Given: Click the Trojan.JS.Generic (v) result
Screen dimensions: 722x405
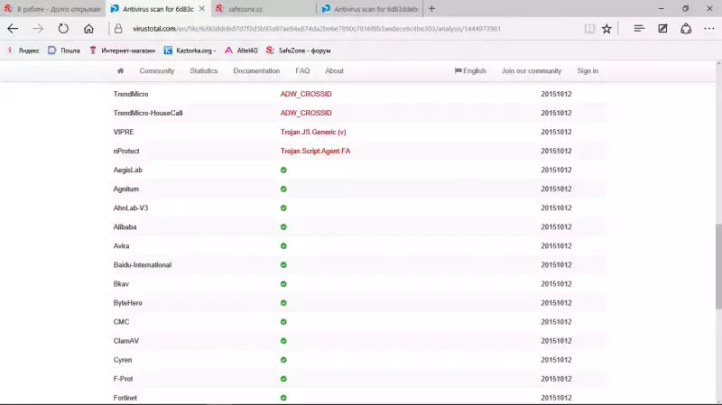Looking at the screenshot, I should point(313,132).
